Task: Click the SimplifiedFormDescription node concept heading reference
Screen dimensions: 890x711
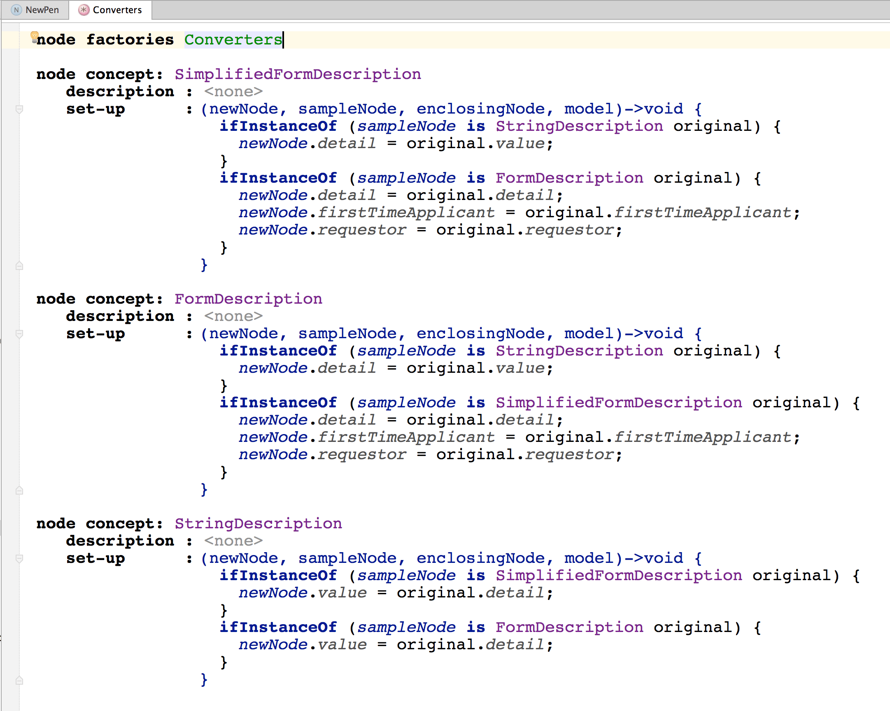Action: (x=297, y=74)
